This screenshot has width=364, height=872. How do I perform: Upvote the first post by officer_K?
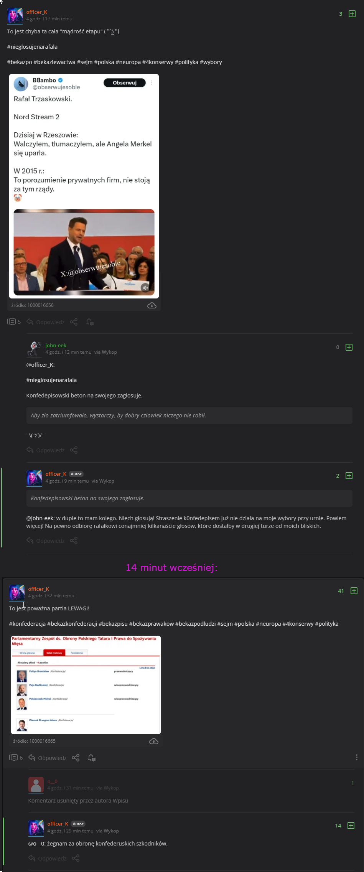[x=352, y=14]
